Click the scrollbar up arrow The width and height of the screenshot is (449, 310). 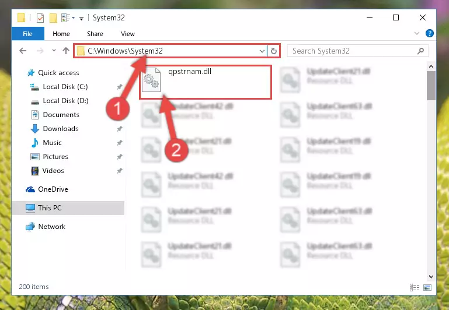(431, 67)
